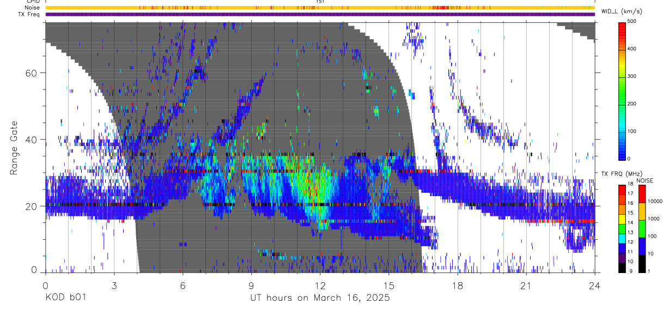Image resolution: width=669 pixels, height=309 pixels.
Task: Click the '12' tick on the UT hours axis
Action: click(x=320, y=285)
